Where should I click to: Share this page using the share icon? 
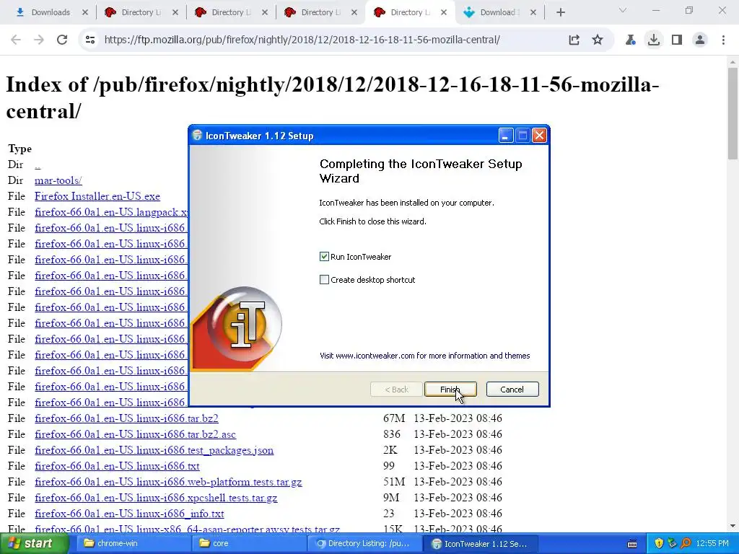point(574,40)
